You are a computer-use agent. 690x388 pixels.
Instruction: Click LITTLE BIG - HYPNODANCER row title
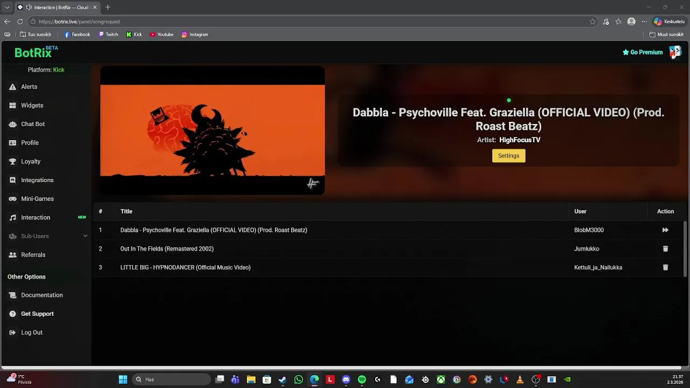click(185, 267)
